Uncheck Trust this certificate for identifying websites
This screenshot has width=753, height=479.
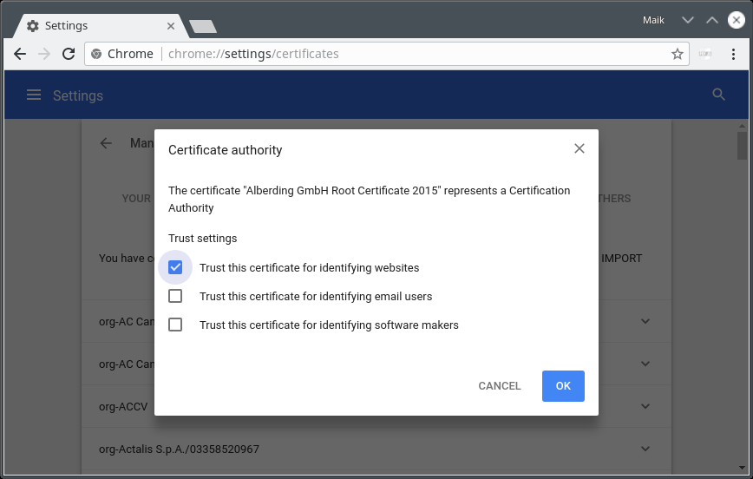[x=175, y=267]
